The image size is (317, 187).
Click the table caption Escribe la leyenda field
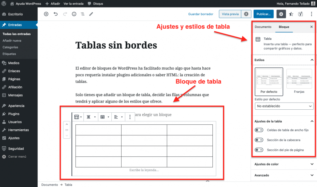144,170
